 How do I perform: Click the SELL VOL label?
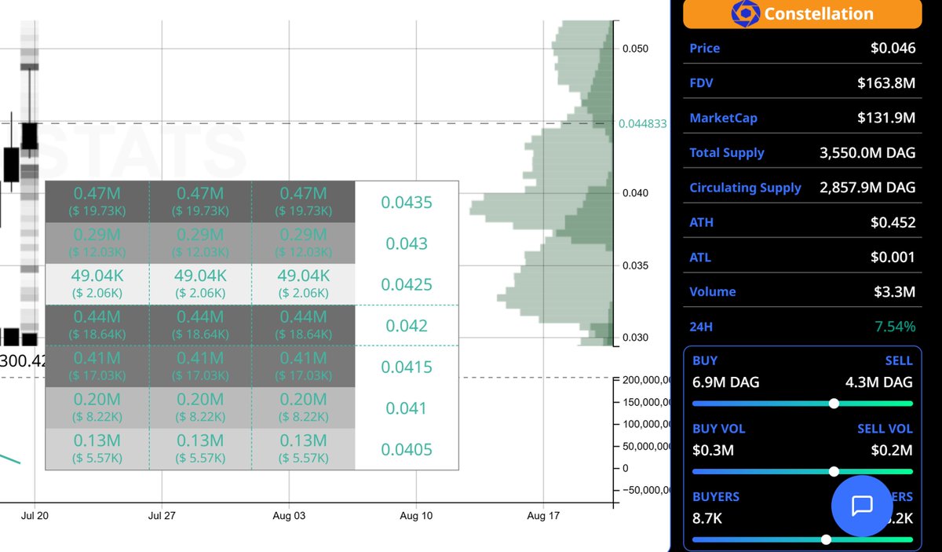885,429
